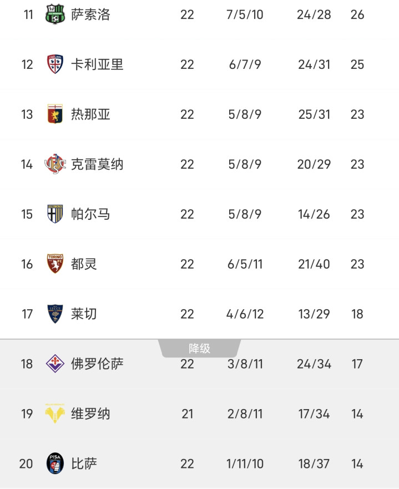This screenshot has height=489, width=399.
Task: Open team page for 卡利亚里
Action: pyautogui.click(x=97, y=64)
